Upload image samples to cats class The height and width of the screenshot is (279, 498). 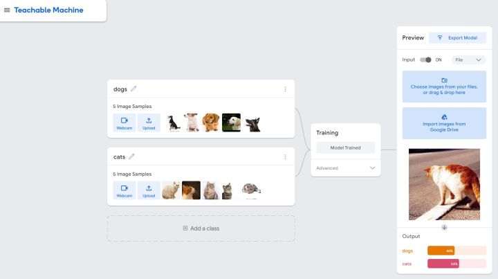149,190
